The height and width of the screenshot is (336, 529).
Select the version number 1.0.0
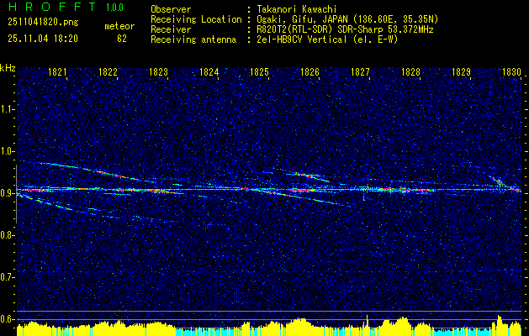[x=114, y=7]
